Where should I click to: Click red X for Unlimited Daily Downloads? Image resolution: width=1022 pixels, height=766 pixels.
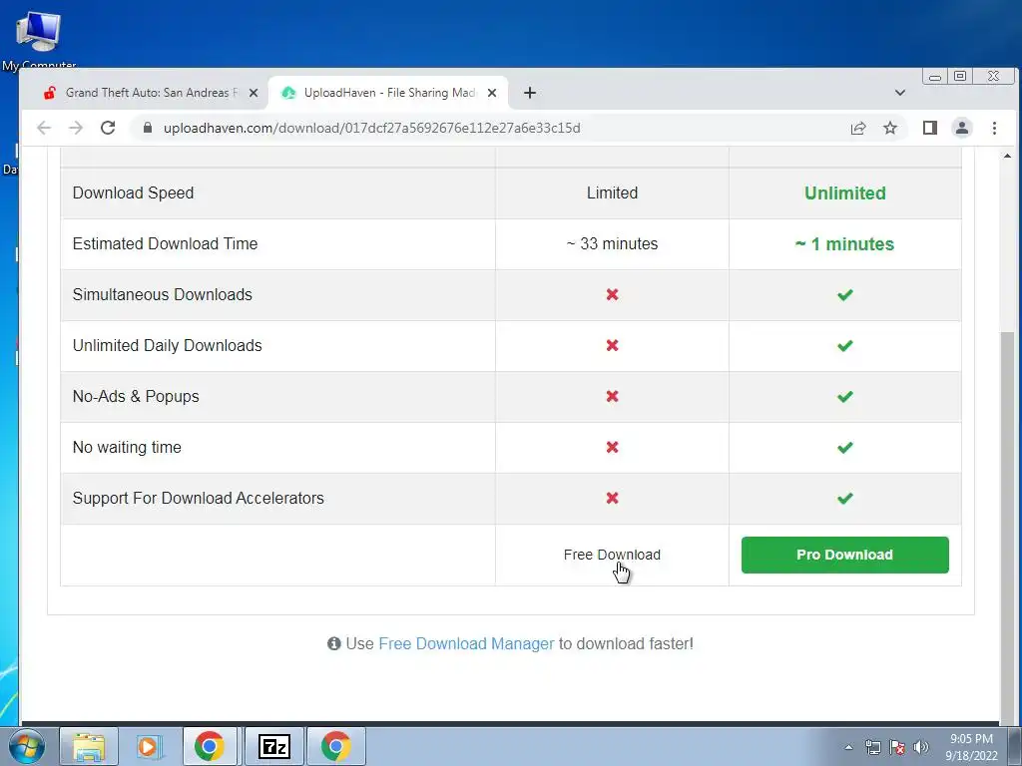pyautogui.click(x=612, y=345)
